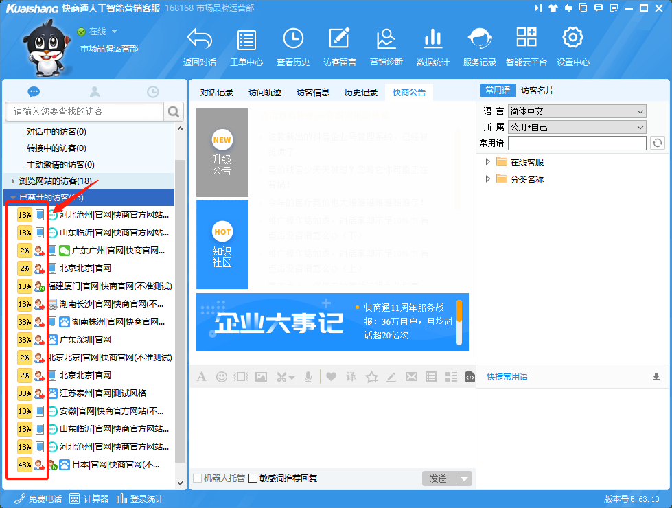Select the 常用语 tab
The image size is (672, 508).
tap(498, 91)
